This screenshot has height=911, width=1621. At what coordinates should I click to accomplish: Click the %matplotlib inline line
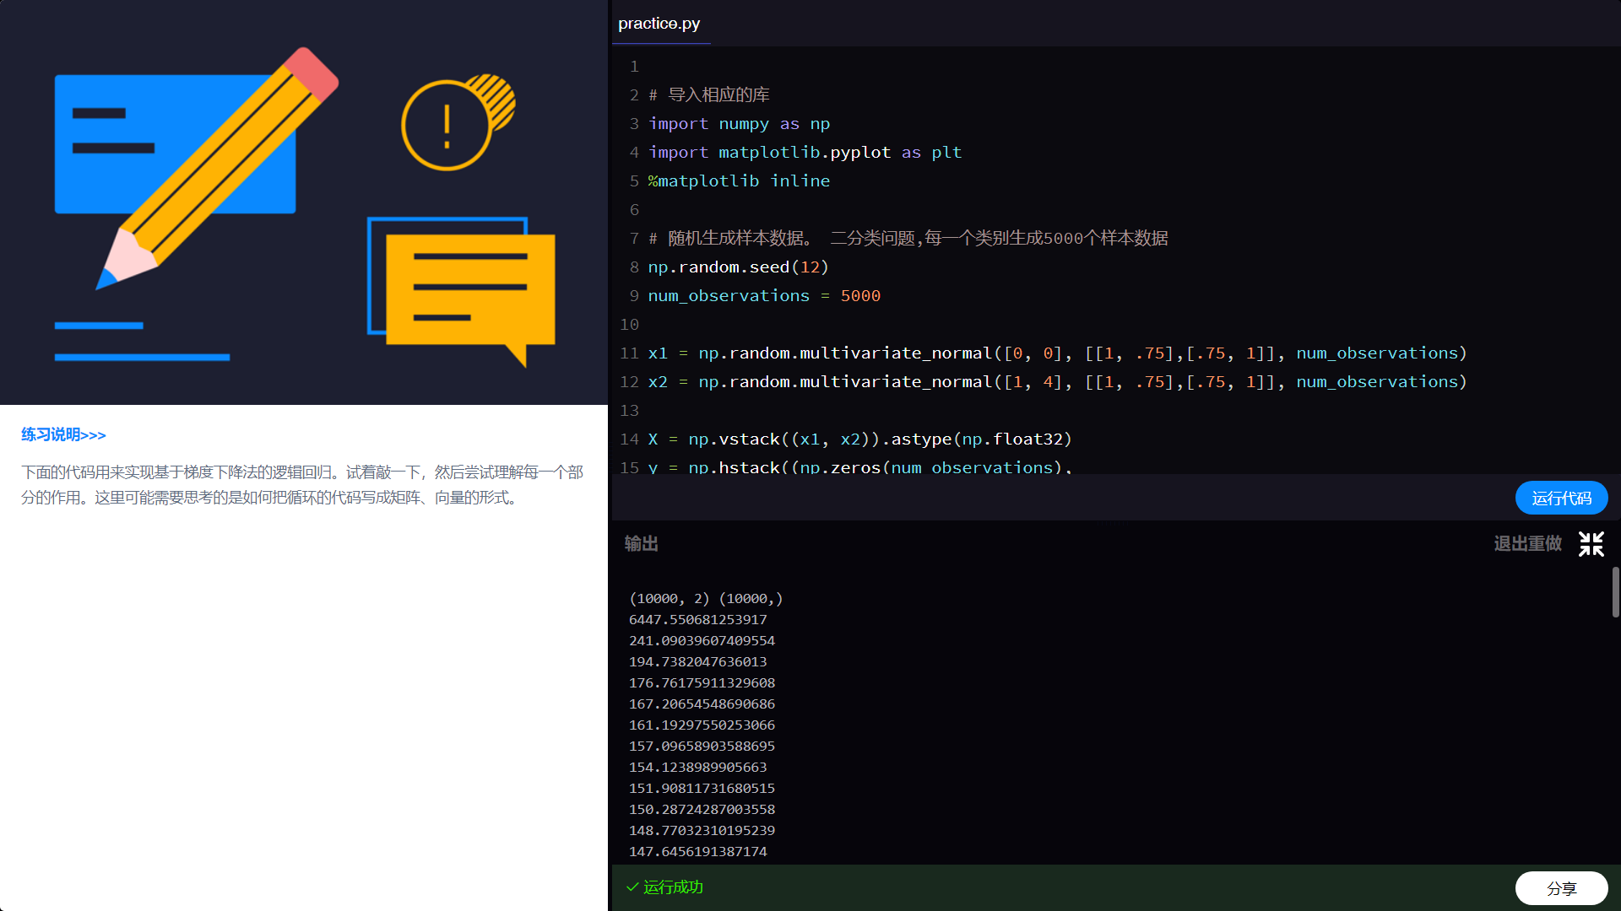738,181
